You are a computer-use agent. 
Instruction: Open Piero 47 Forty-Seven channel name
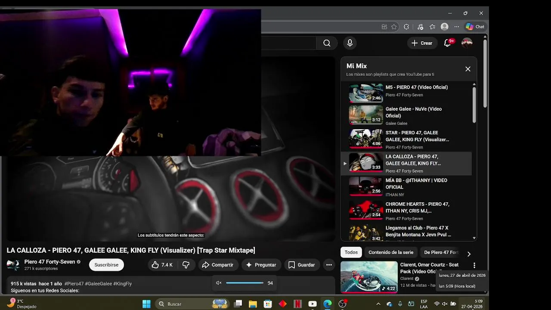point(50,262)
